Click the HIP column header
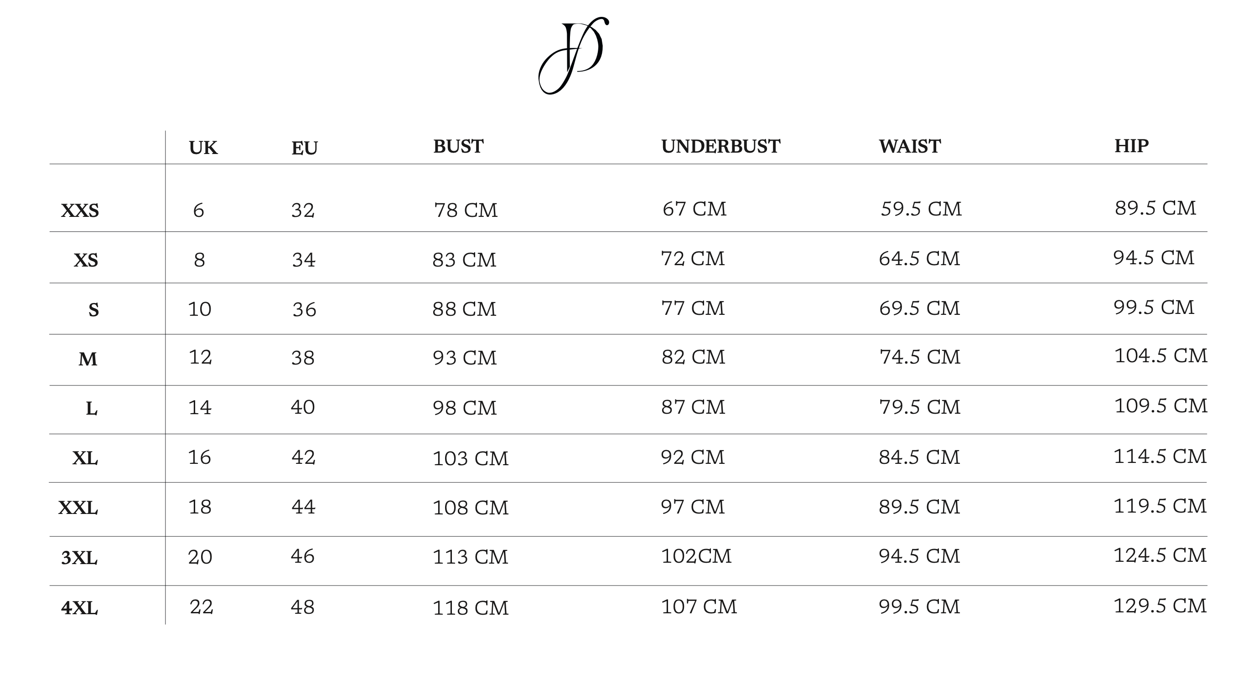This screenshot has width=1254, height=678. pos(1131,146)
